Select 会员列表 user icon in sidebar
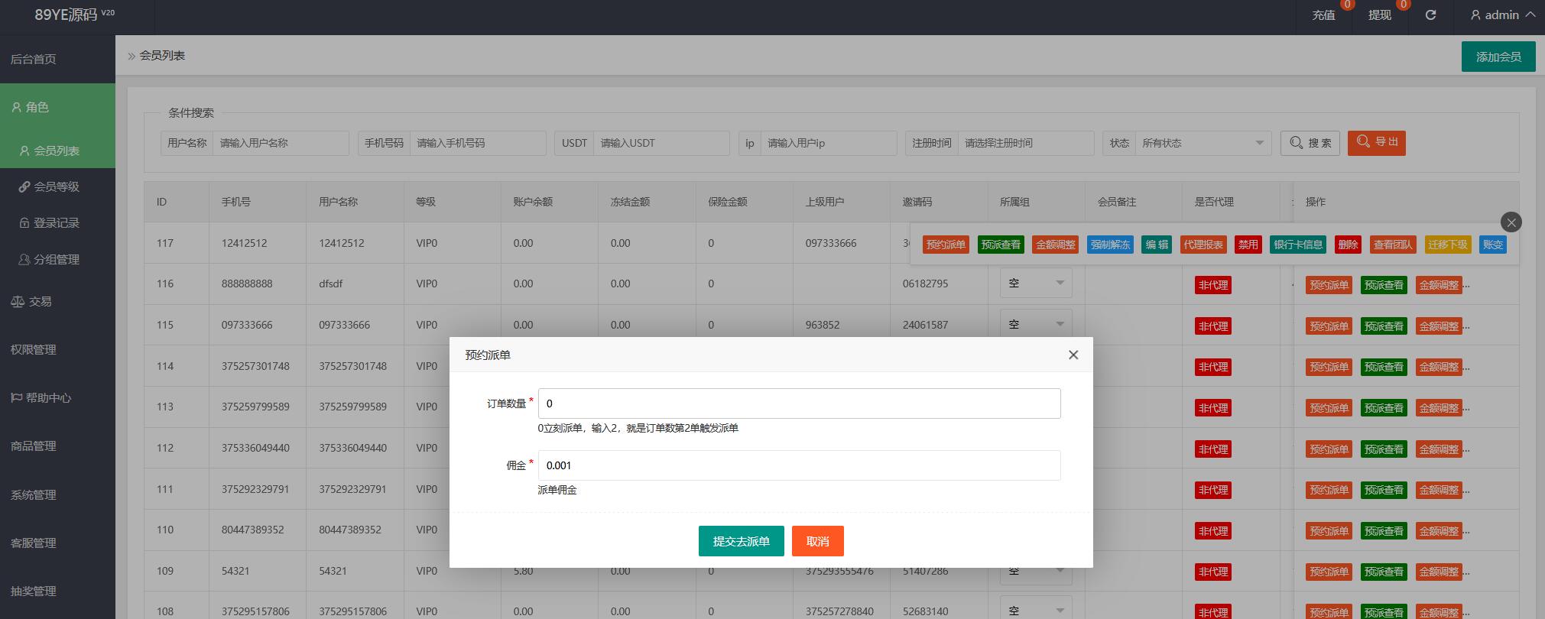This screenshot has height=619, width=1545. coord(24,151)
